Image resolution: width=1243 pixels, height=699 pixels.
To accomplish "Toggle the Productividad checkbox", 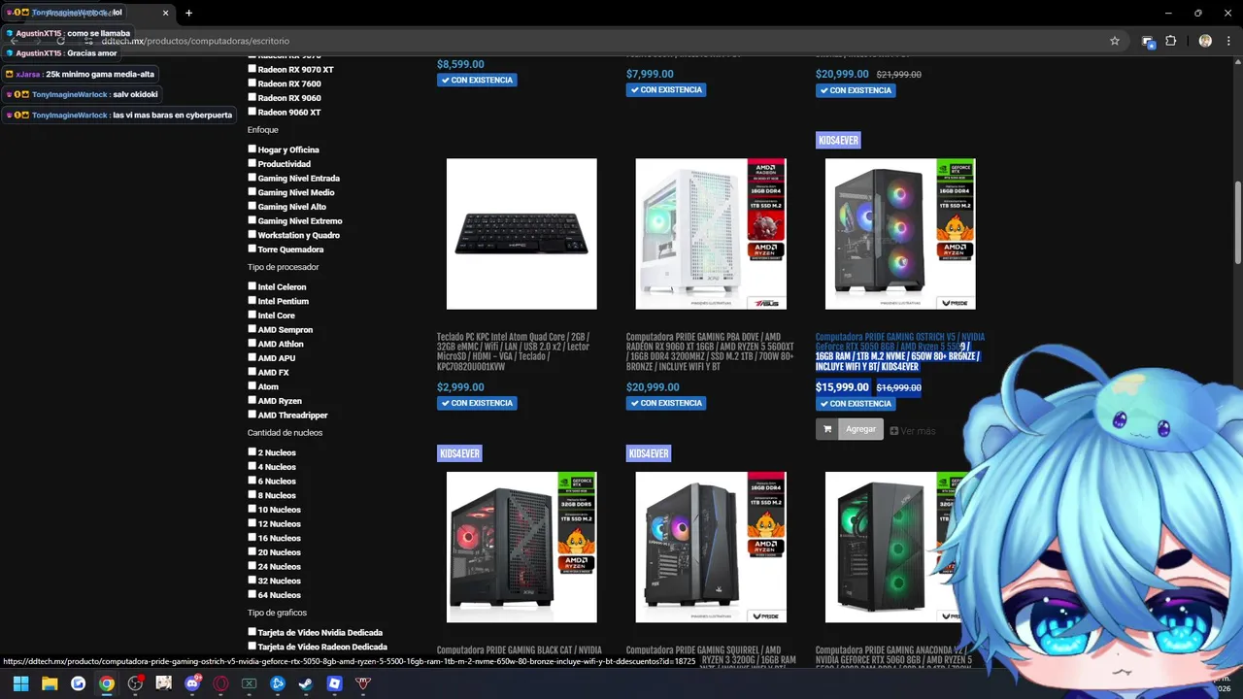I will point(252,164).
